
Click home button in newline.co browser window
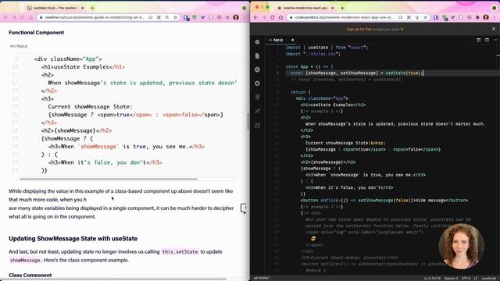click(x=30, y=17)
